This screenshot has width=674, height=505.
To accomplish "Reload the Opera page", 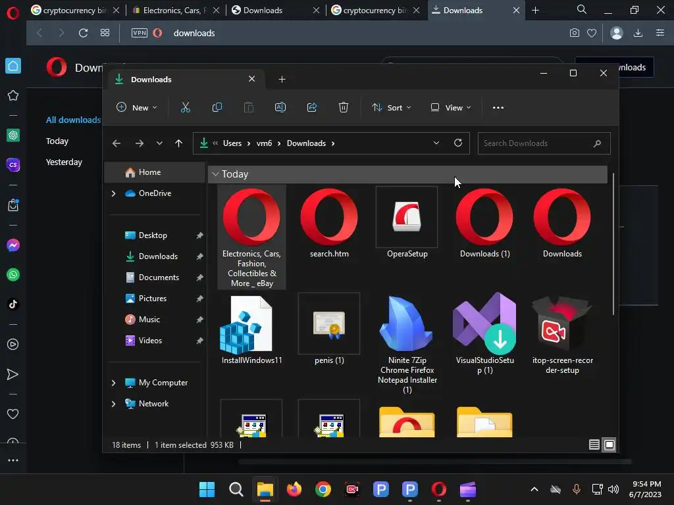I will pyautogui.click(x=83, y=33).
